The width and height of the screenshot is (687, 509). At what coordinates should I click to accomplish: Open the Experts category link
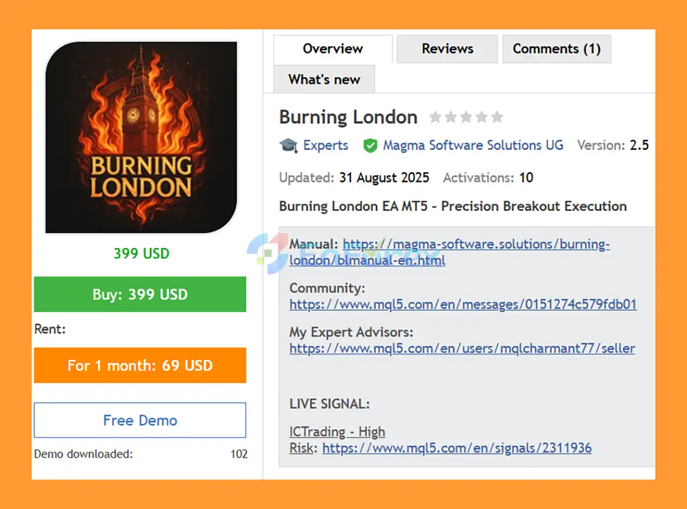click(325, 146)
